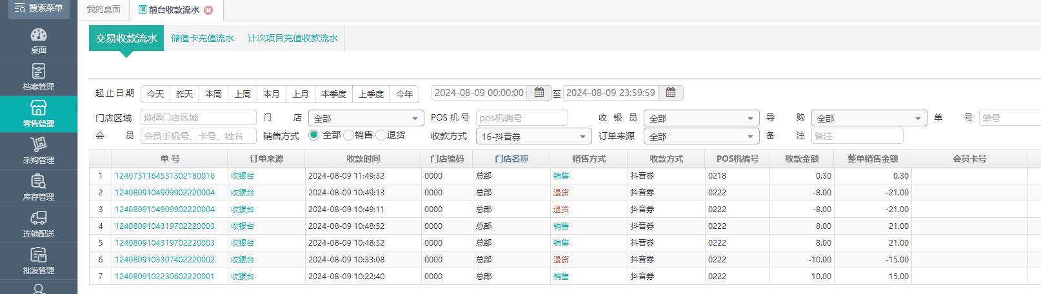The width and height of the screenshot is (1041, 294).
Task: Click 本季度 date range button
Action: pos(333,94)
